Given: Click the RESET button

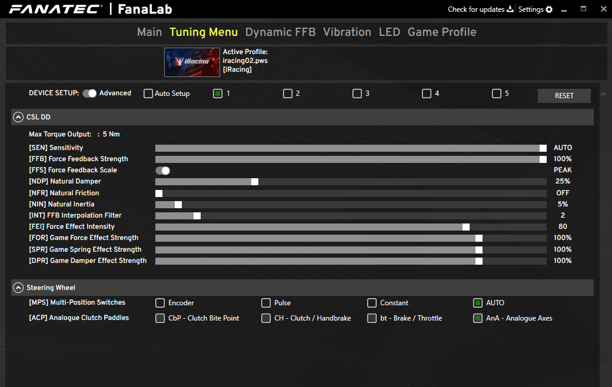Looking at the screenshot, I should click(564, 96).
